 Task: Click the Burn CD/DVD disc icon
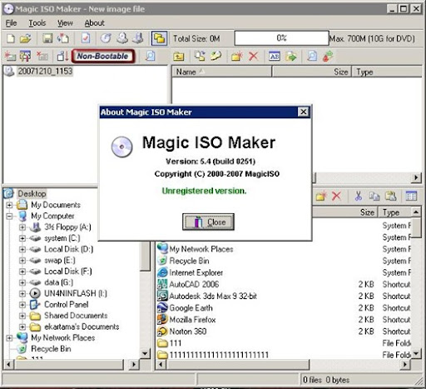click(x=106, y=38)
